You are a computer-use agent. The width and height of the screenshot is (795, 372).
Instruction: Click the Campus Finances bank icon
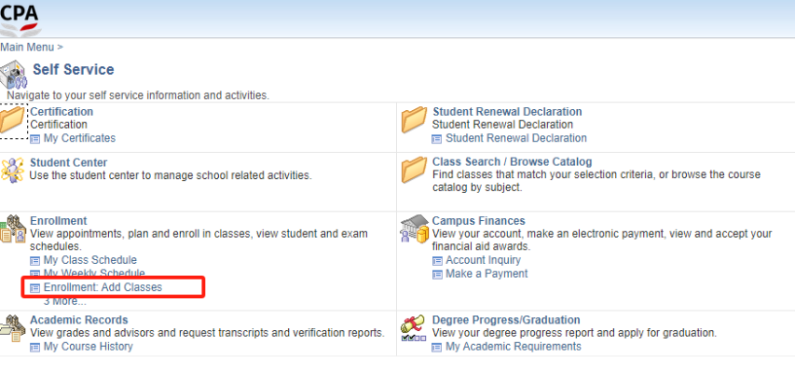click(415, 228)
